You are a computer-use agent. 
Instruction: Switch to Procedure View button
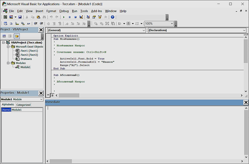coord(48,95)
